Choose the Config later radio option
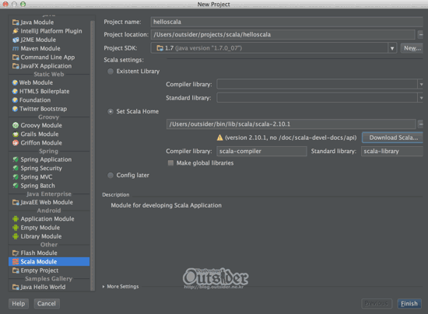Viewport: 428px width, 314px height. click(111, 175)
